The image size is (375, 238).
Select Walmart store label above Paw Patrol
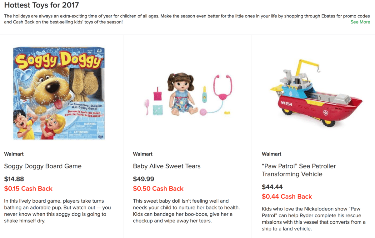272,154
